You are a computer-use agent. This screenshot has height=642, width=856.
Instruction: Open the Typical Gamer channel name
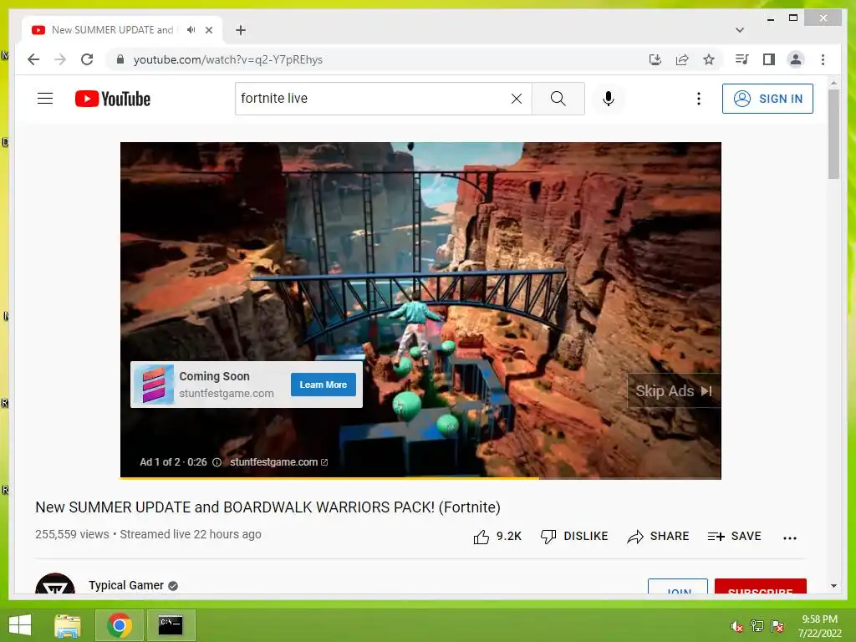tap(126, 585)
